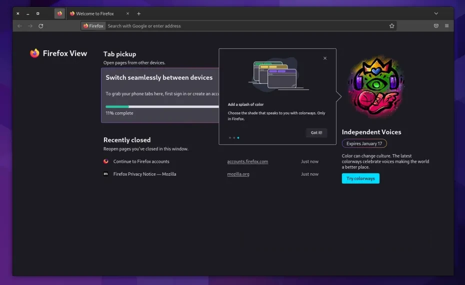
Task: Click the Expires January 17 badge
Action: click(x=364, y=144)
